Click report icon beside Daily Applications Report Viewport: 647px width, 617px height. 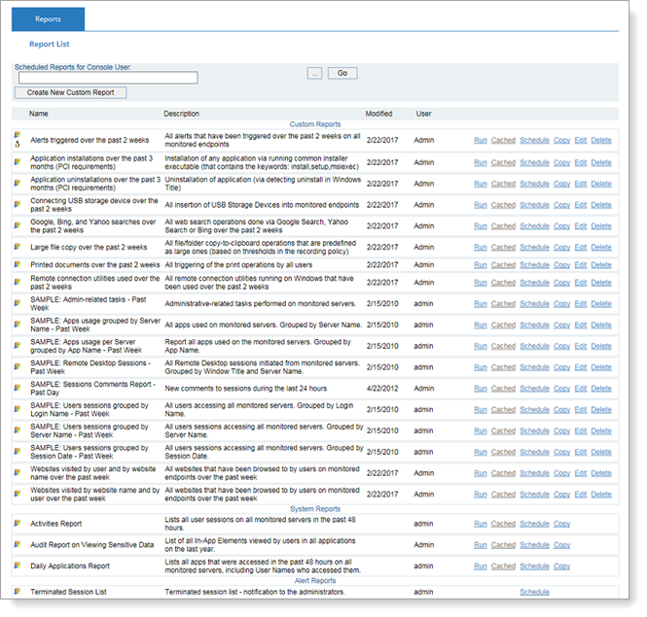(18, 566)
